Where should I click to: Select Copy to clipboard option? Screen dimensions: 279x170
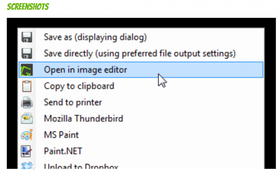[79, 86]
